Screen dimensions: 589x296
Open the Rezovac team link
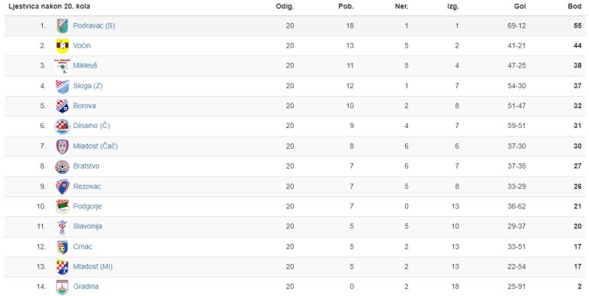[x=87, y=186]
